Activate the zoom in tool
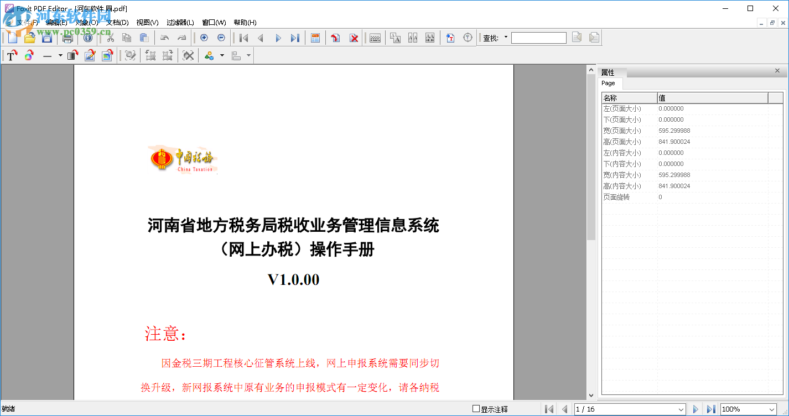 (x=204, y=38)
